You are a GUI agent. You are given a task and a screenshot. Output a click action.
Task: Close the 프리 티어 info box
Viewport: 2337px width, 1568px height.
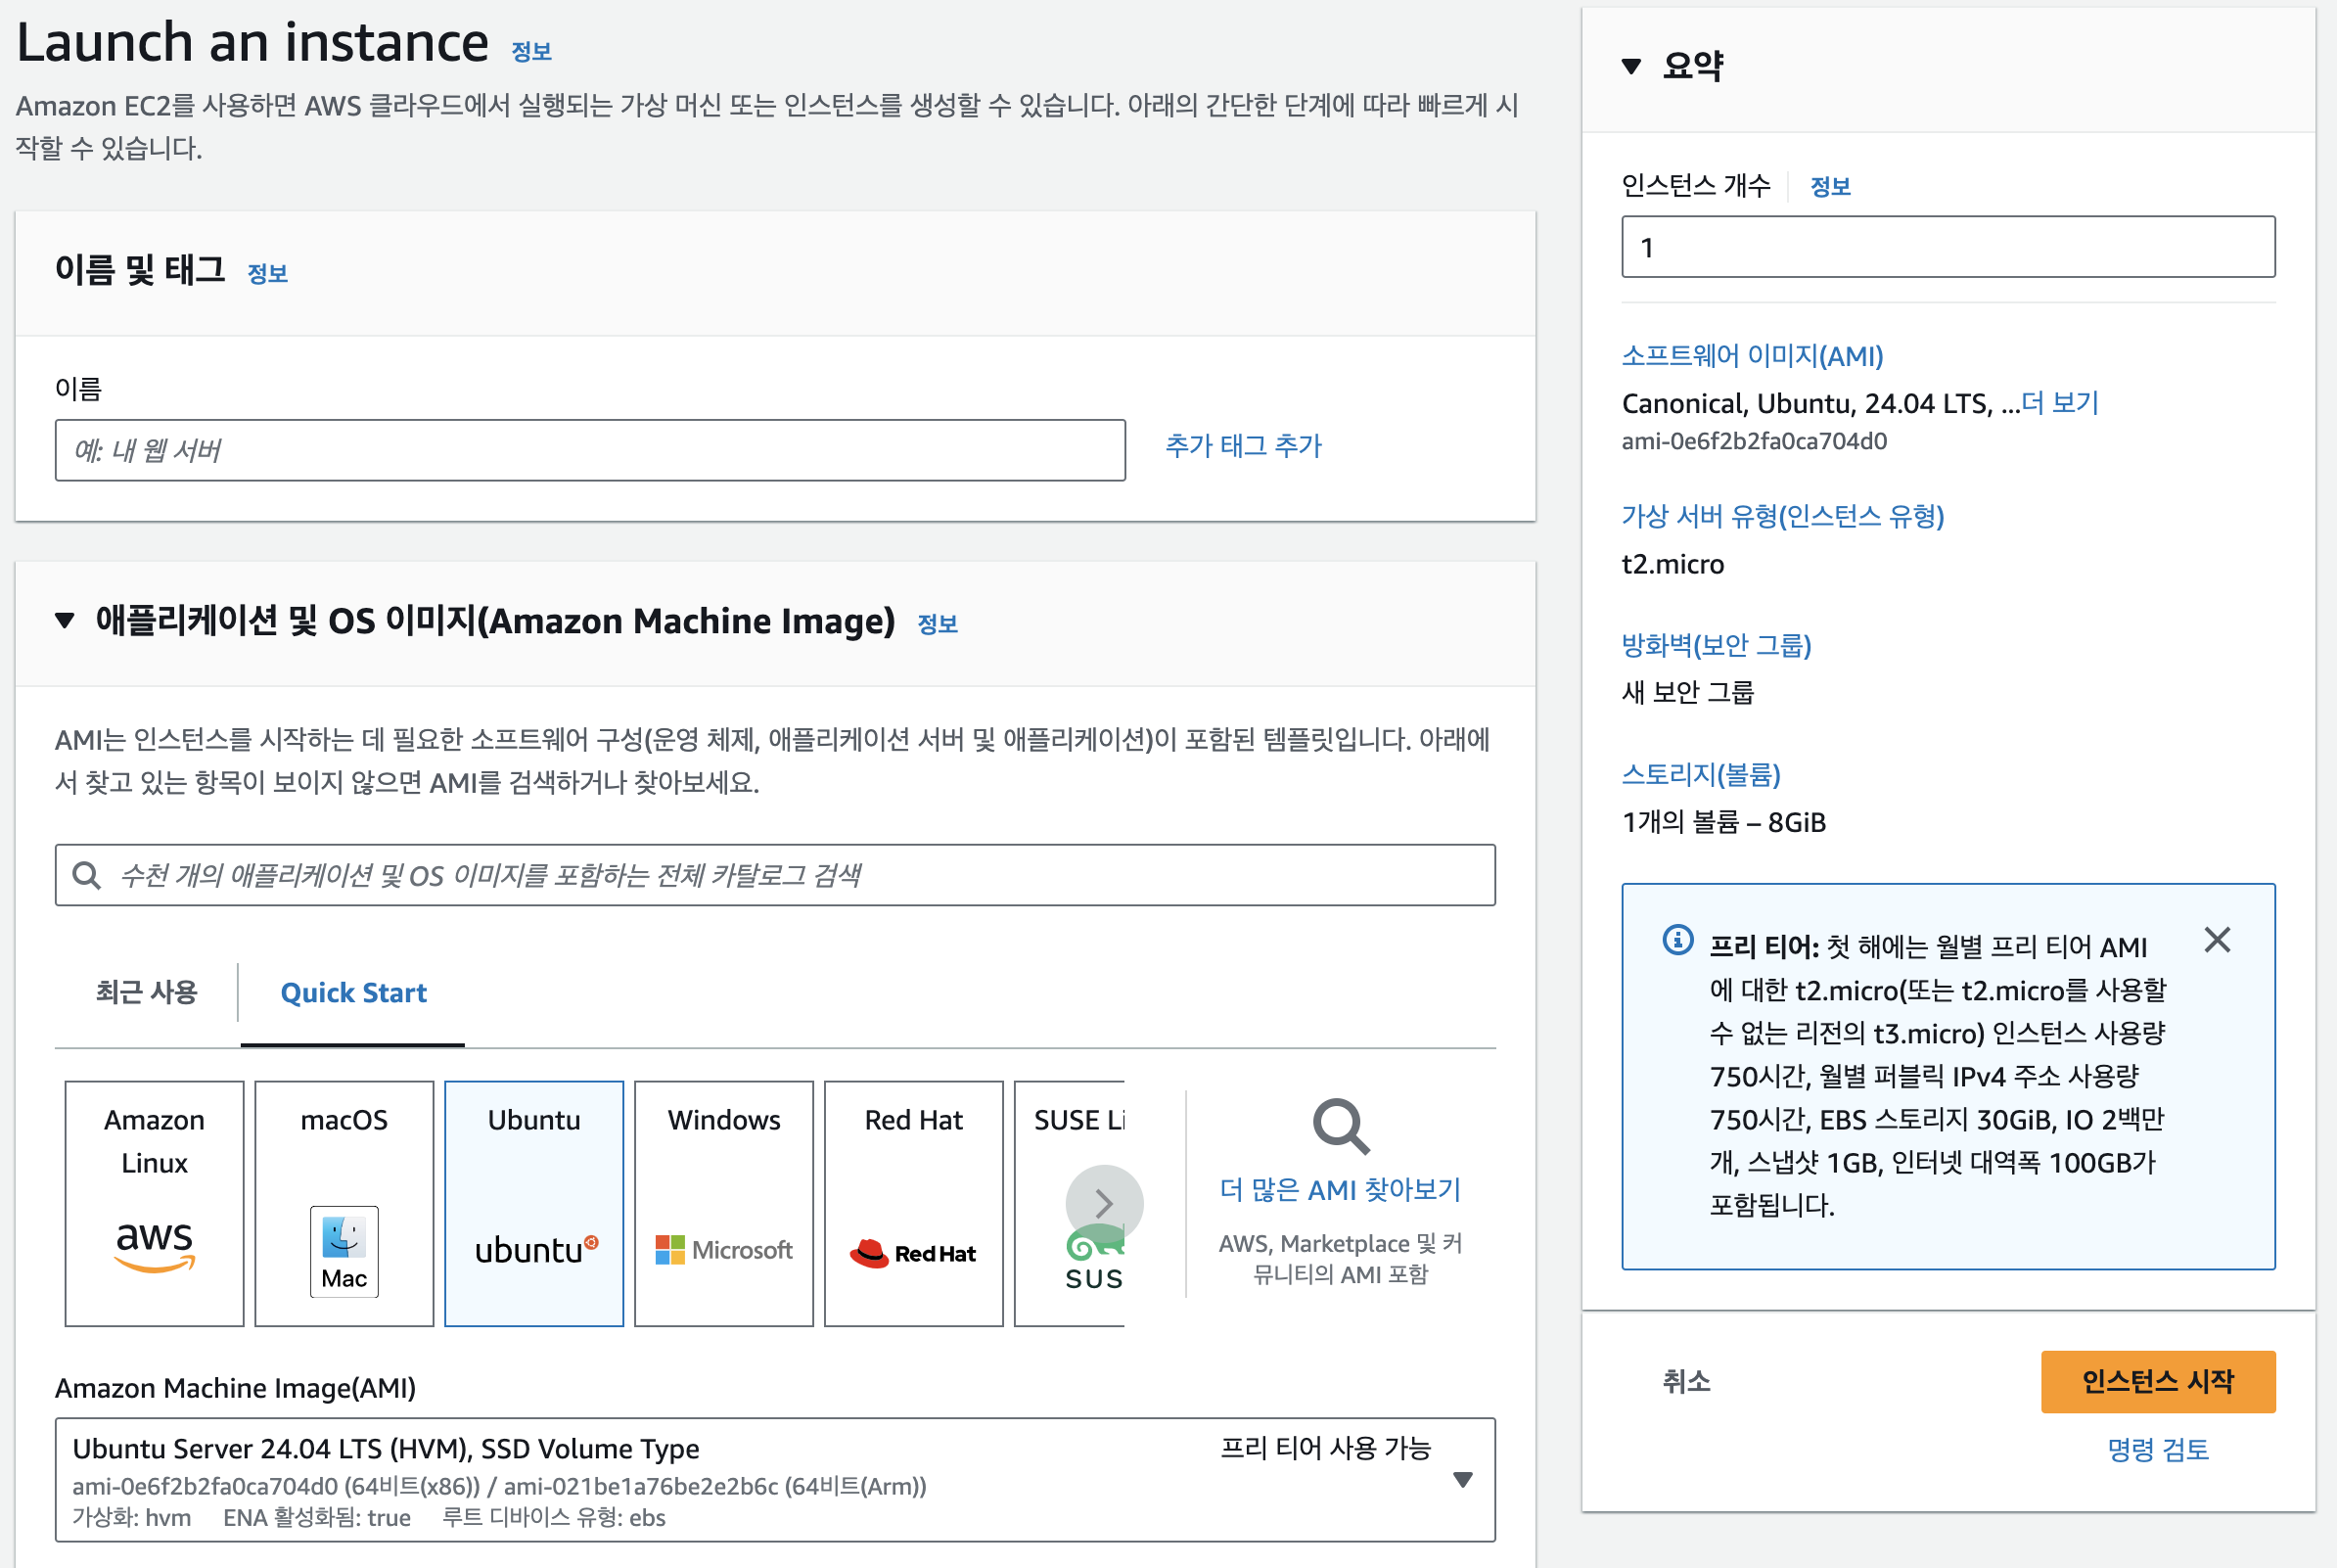point(2217,940)
